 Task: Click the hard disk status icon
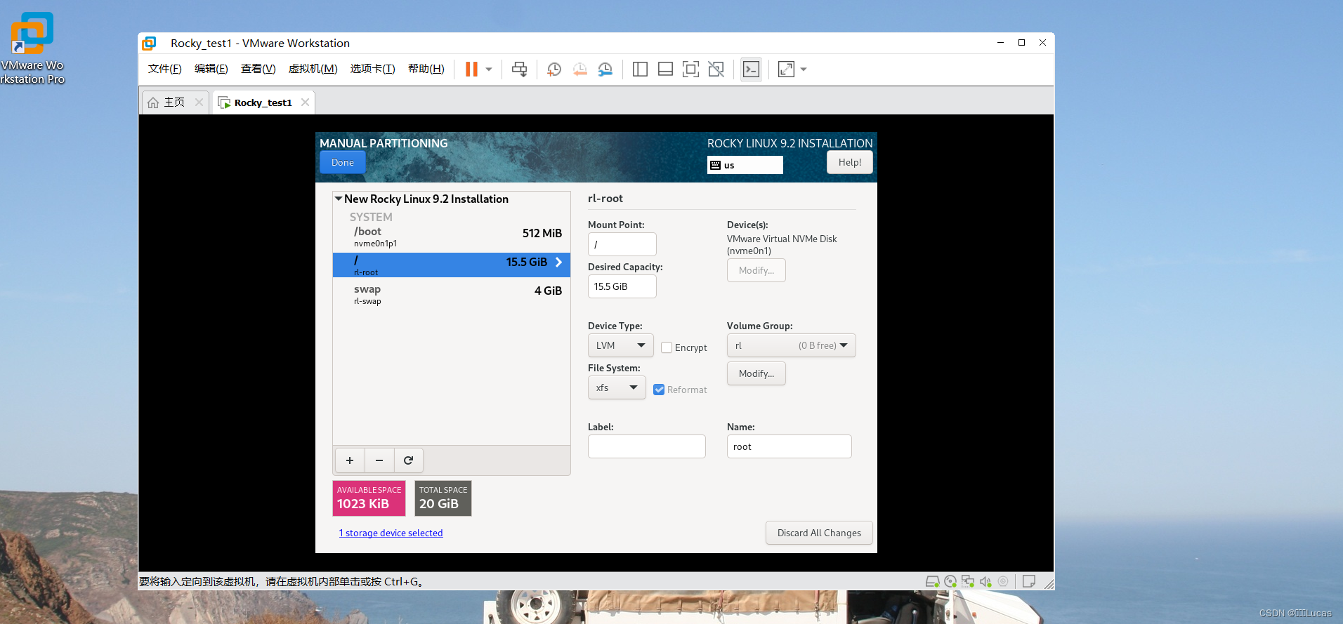932,581
